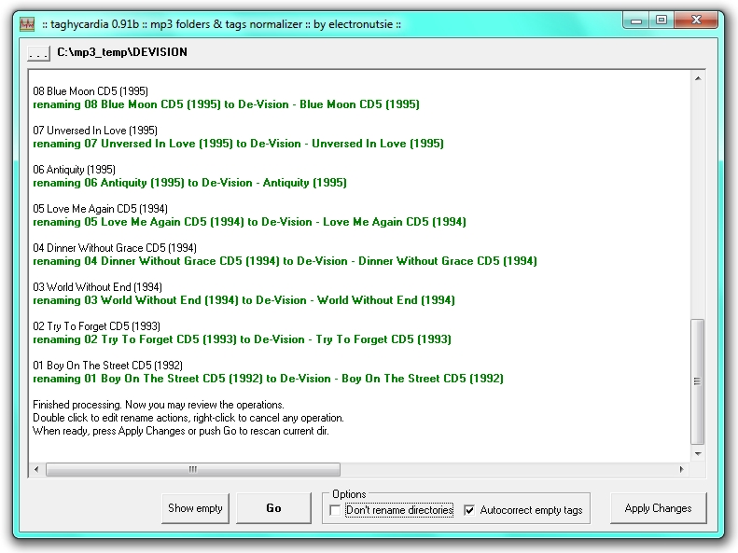Click the vertical scrollbar down arrow
The image size is (738, 553).
(x=698, y=454)
